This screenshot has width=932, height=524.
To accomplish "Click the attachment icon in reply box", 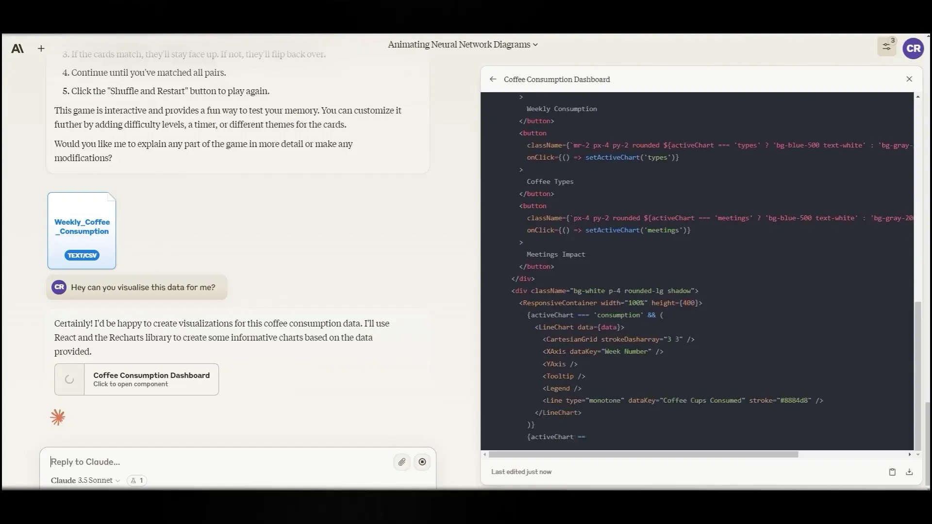I will click(x=401, y=461).
